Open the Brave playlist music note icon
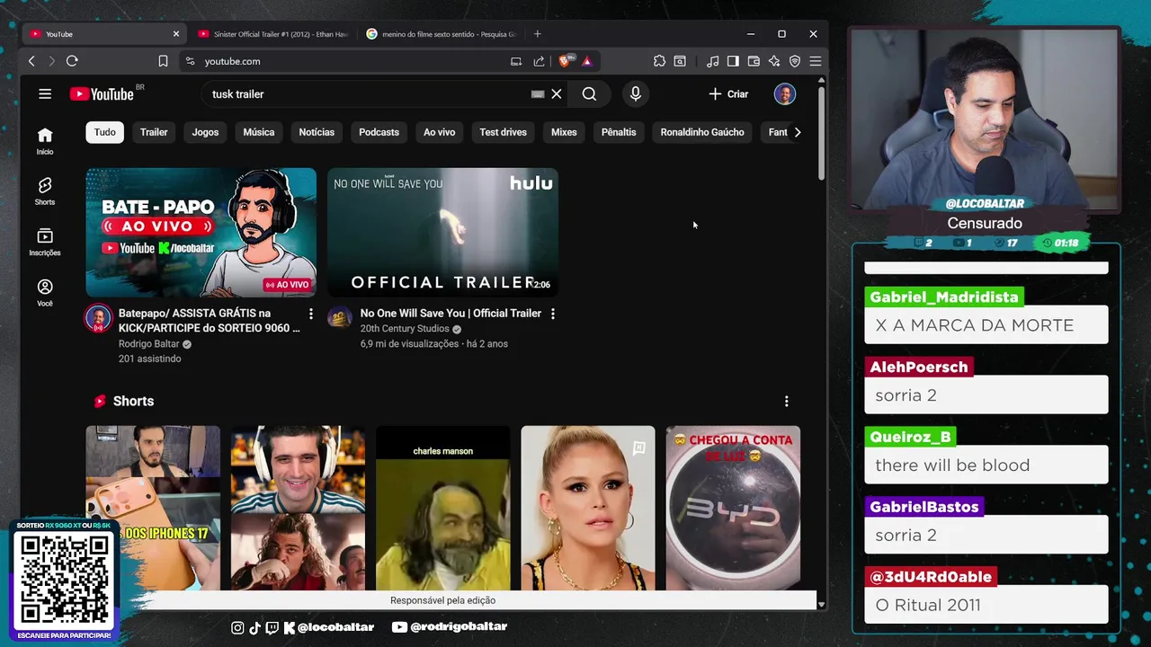The height and width of the screenshot is (647, 1151). tap(713, 61)
